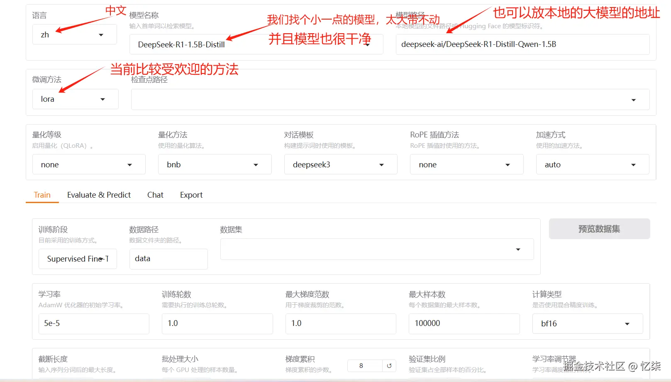The image size is (671, 382).
Task: Click the 学习率 5e-5 input field
Action: pos(94,323)
